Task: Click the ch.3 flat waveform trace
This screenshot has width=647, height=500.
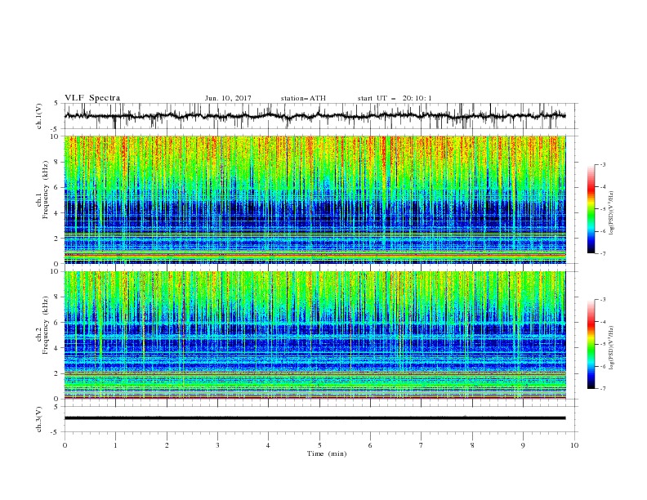Action: point(315,418)
